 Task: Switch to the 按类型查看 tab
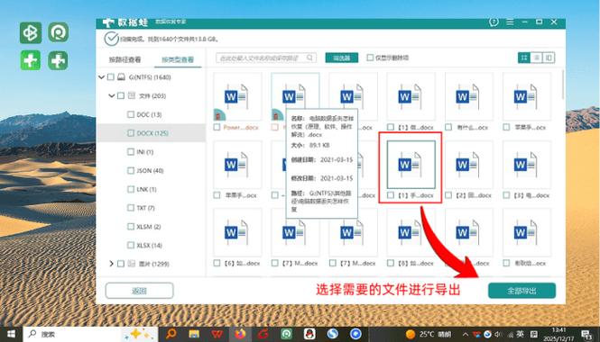tap(178, 59)
